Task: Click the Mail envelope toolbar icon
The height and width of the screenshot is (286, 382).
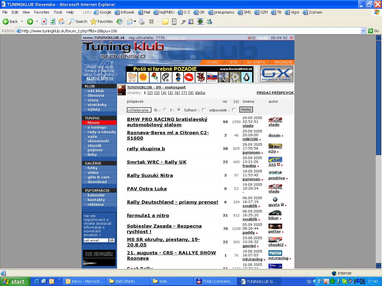Action: 130,22
